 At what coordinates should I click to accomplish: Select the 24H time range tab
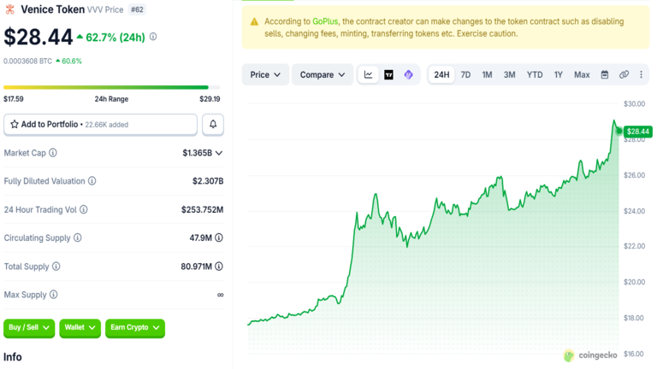point(441,74)
